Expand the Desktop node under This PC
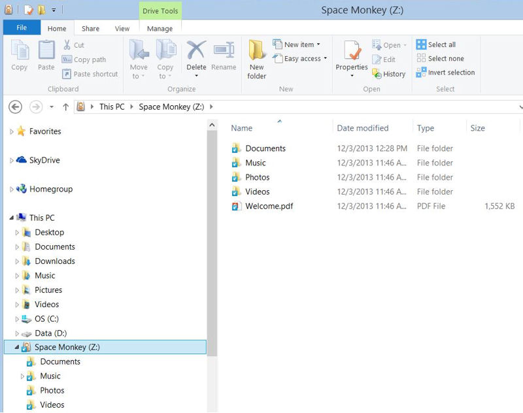This screenshot has width=523, height=413. (x=17, y=233)
